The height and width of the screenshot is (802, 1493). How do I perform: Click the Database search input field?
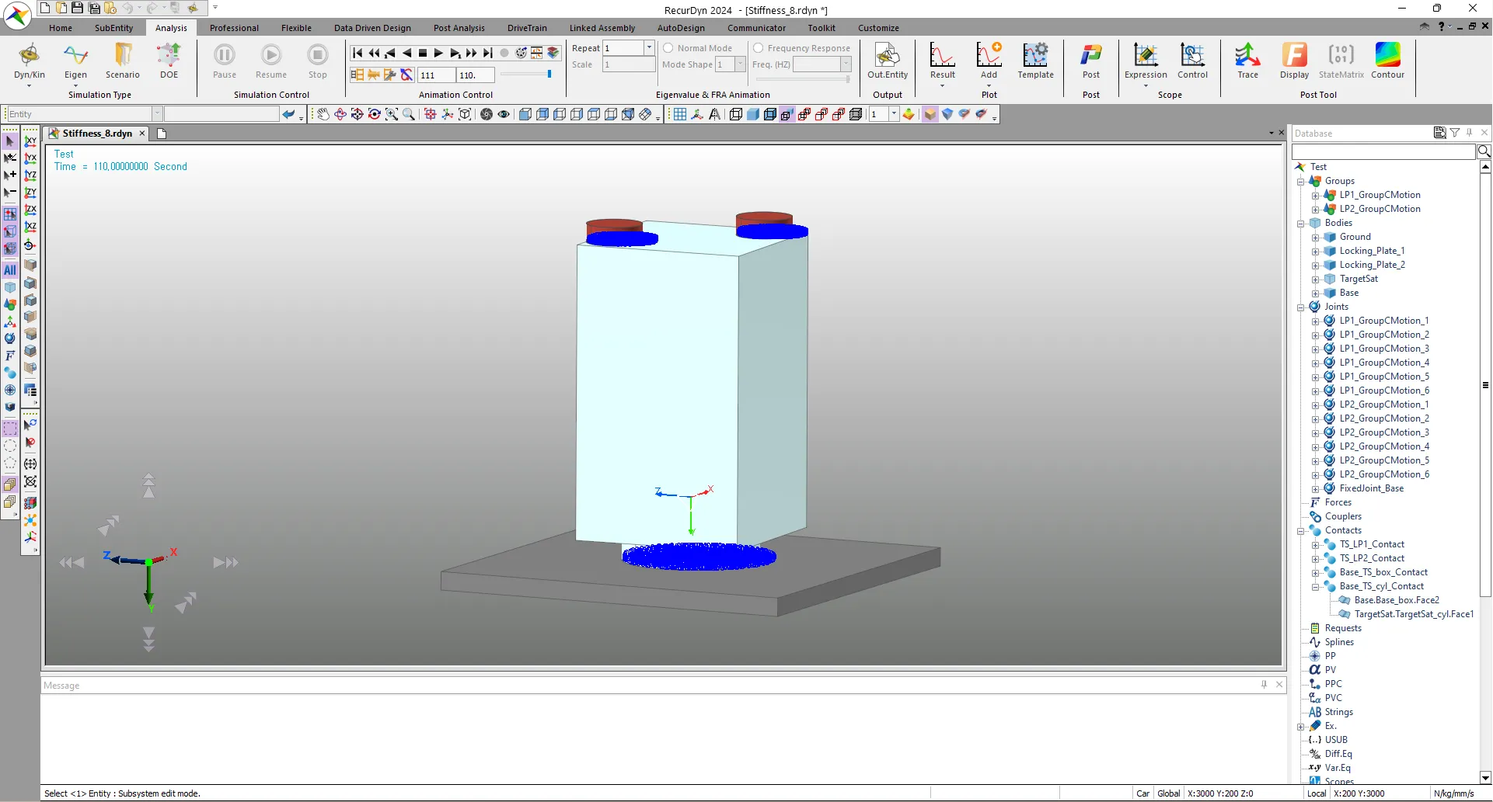[x=1383, y=151]
